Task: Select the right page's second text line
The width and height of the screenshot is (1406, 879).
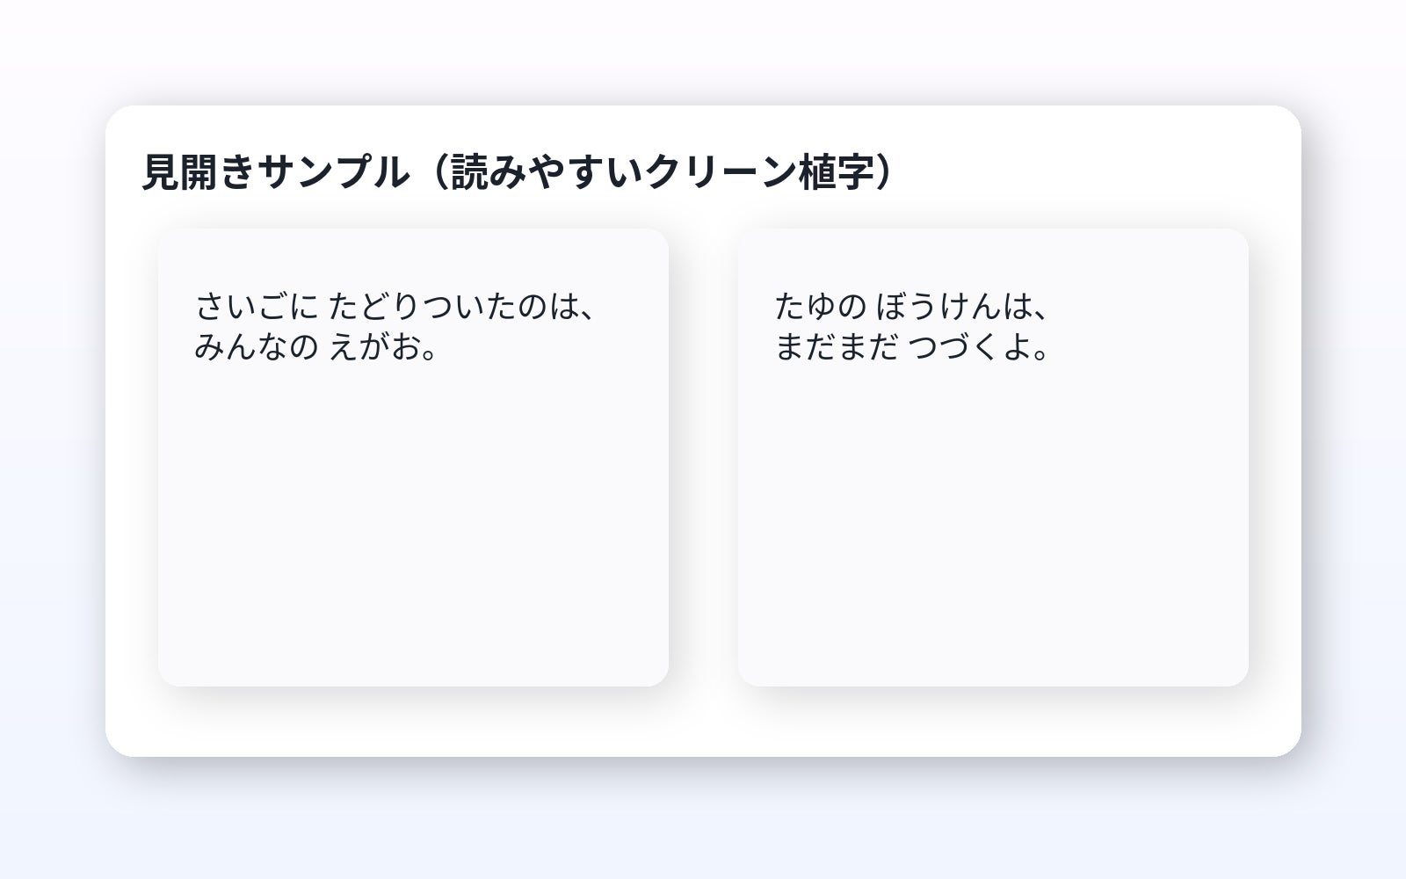Action: point(912,347)
